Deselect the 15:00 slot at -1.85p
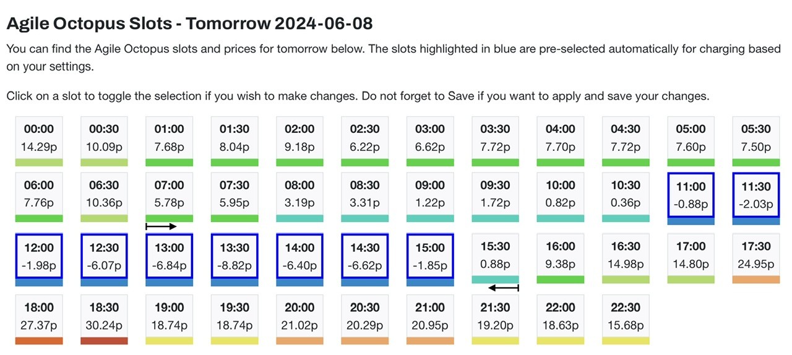 (430, 256)
